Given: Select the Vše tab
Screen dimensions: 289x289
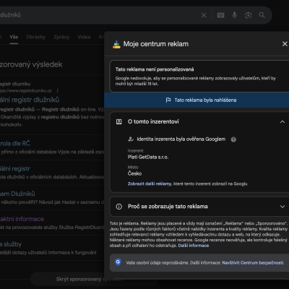Looking at the screenshot, I should click(x=14, y=37).
